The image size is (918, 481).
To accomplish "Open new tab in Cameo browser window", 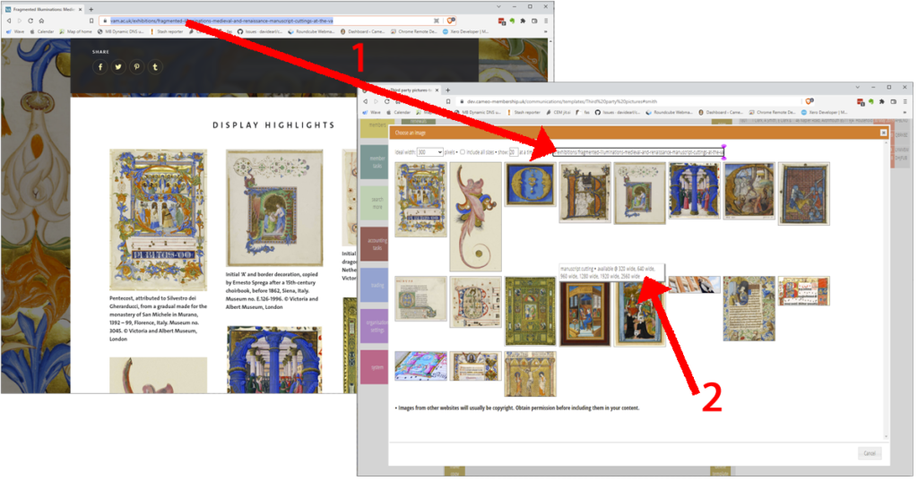I will (x=447, y=90).
